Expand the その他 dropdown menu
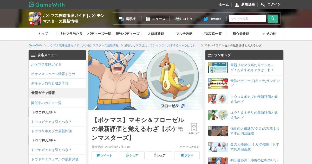 [x=269, y=34]
